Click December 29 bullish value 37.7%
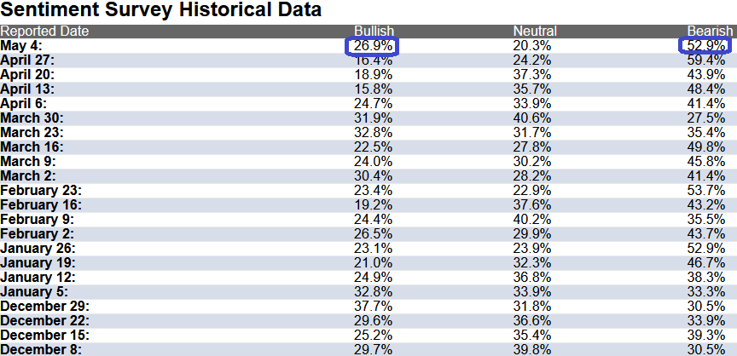Screen dimensions: 737x356 tap(373, 307)
